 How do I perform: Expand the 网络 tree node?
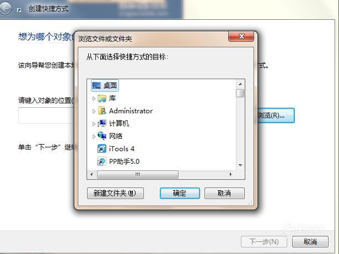coord(94,136)
